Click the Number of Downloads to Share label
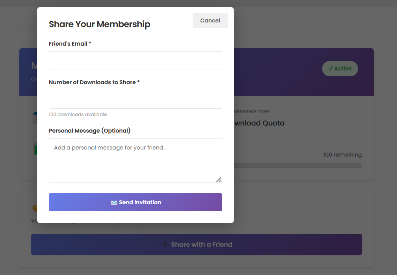This screenshot has width=397, height=275. click(x=94, y=82)
